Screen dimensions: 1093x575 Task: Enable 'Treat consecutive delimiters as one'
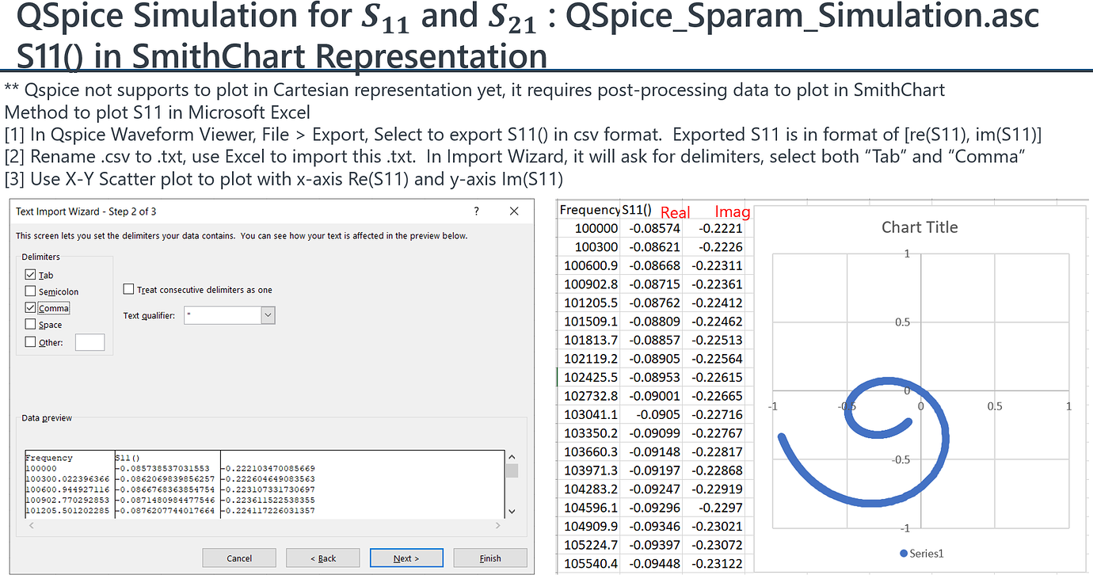point(128,288)
